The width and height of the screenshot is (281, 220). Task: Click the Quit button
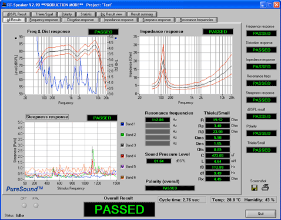point(261,214)
